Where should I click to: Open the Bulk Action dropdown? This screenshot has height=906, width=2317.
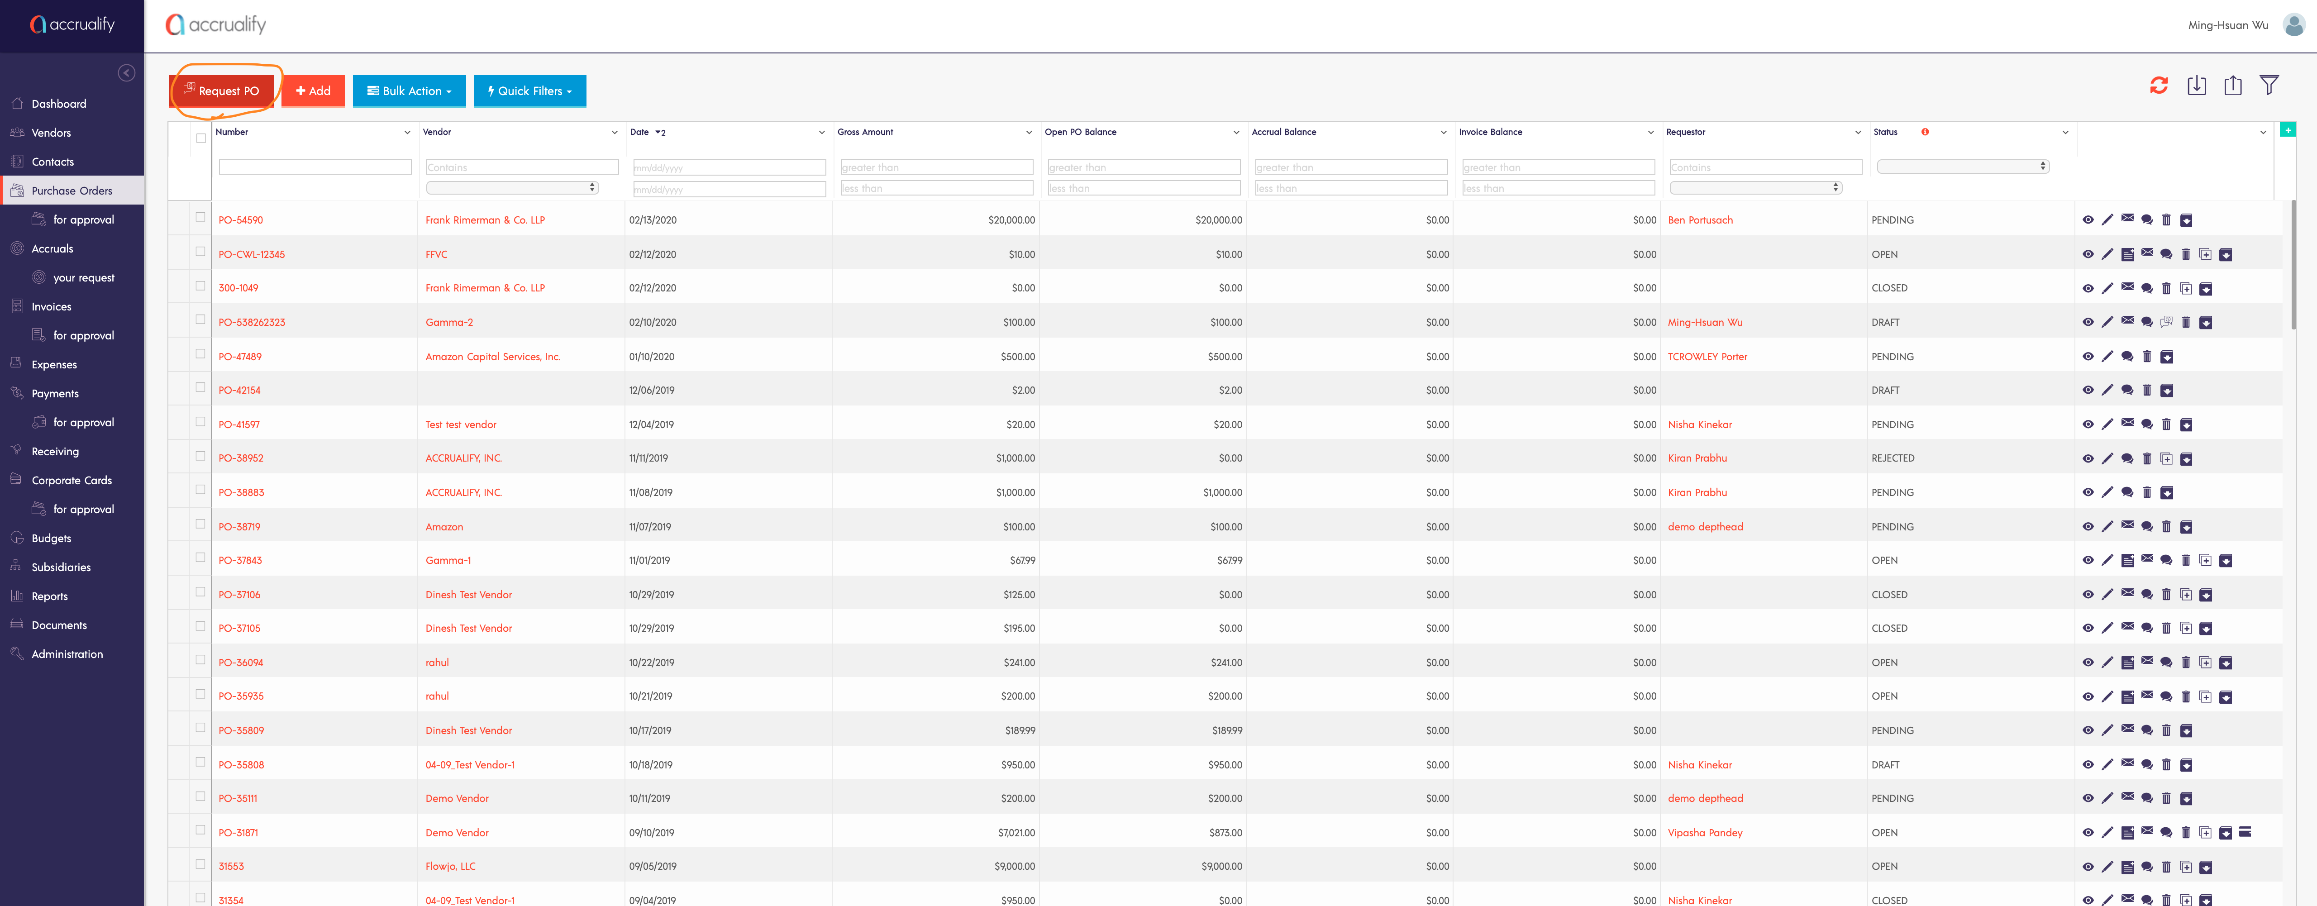click(x=409, y=91)
